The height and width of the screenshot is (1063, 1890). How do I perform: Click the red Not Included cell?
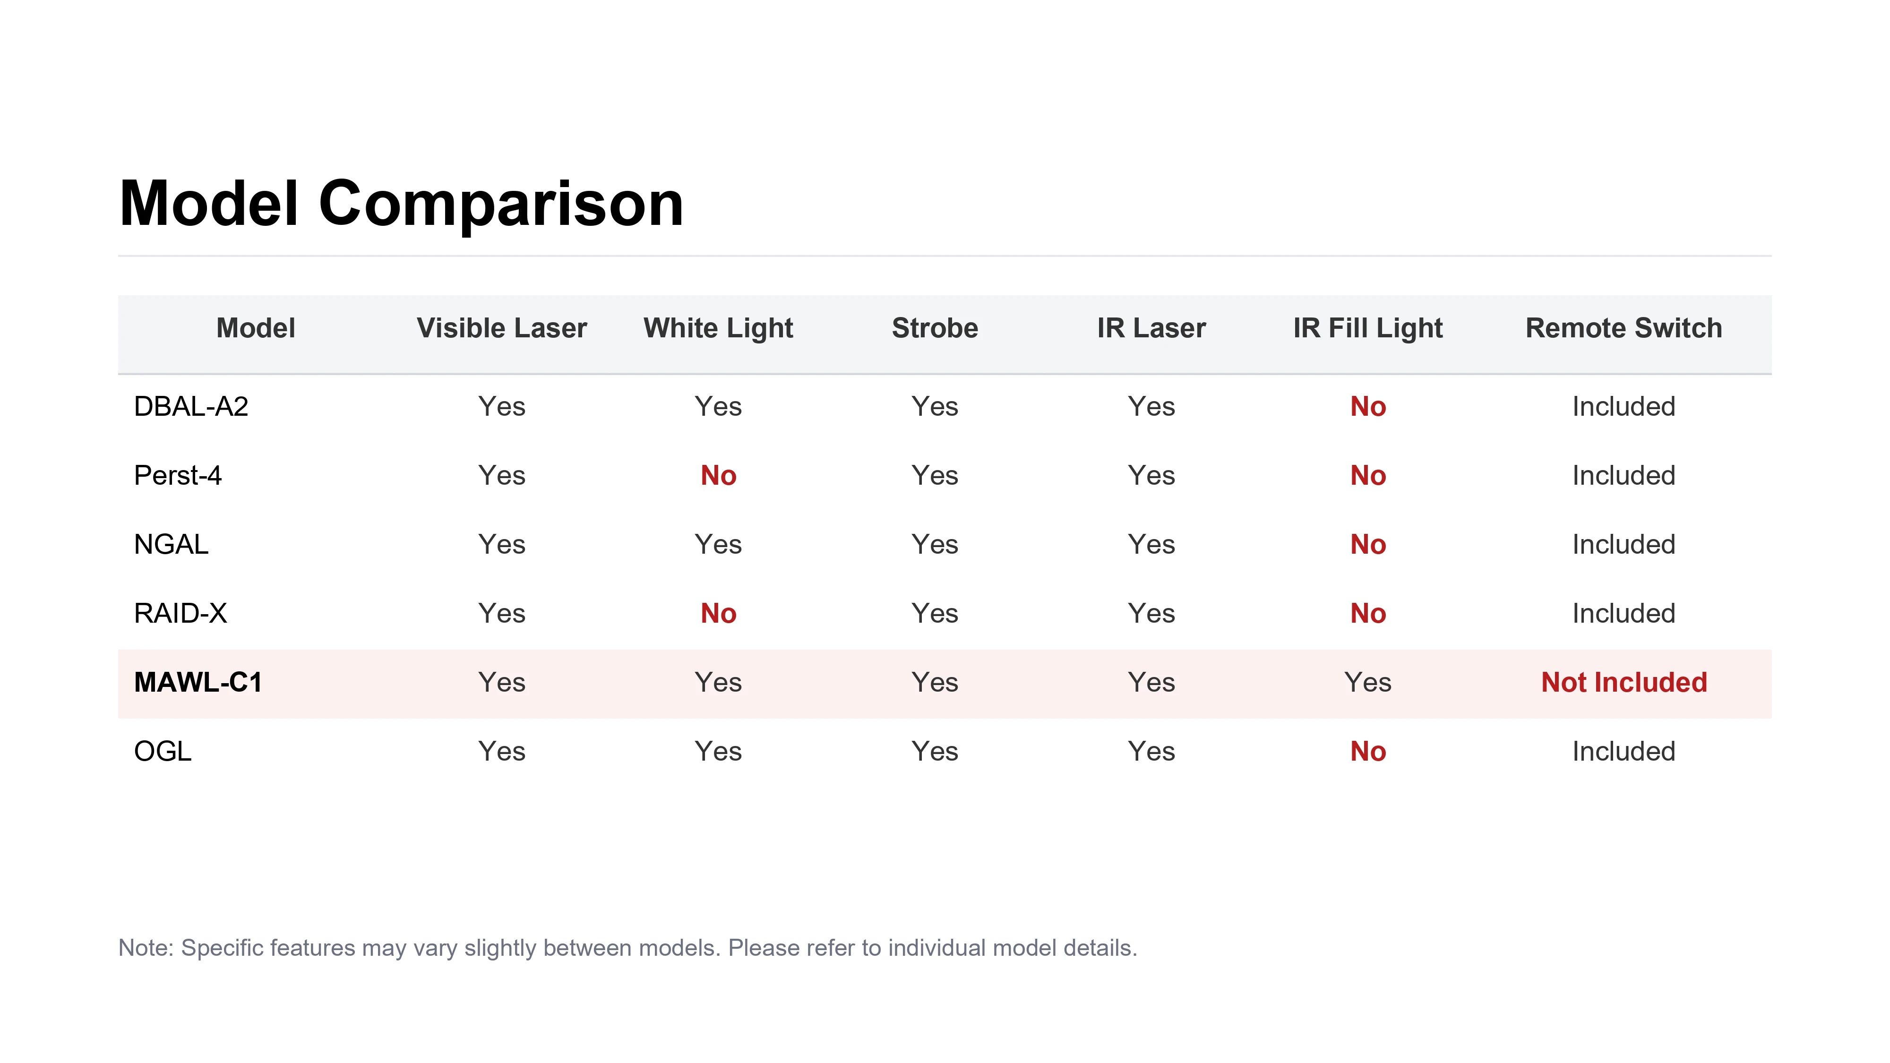1624,682
